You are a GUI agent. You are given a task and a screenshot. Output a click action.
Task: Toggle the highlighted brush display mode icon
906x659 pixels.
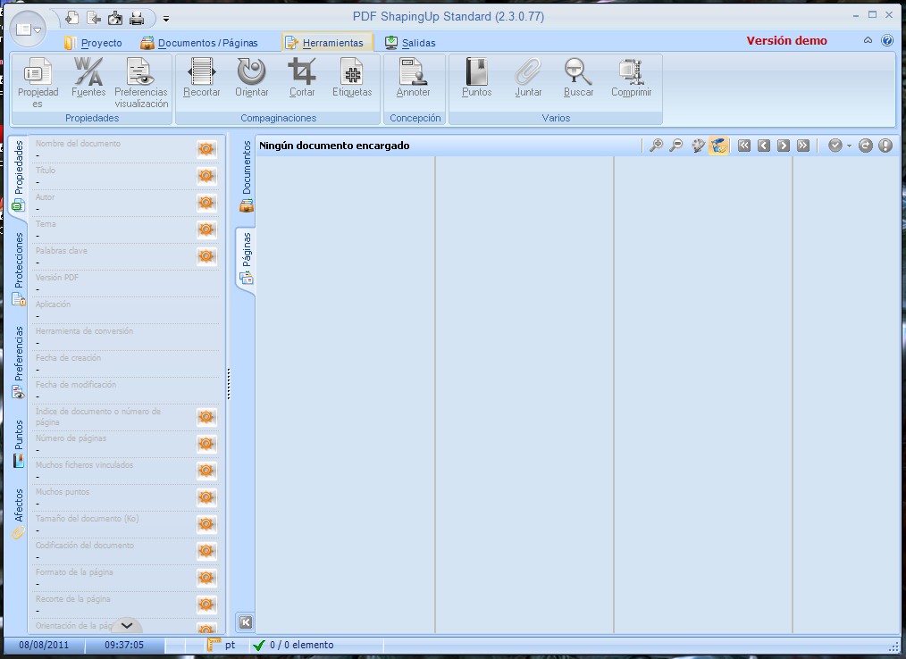718,146
